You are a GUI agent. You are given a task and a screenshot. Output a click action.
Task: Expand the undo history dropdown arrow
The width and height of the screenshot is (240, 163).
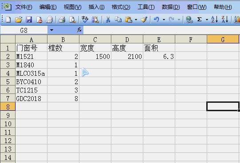click(164, 19)
